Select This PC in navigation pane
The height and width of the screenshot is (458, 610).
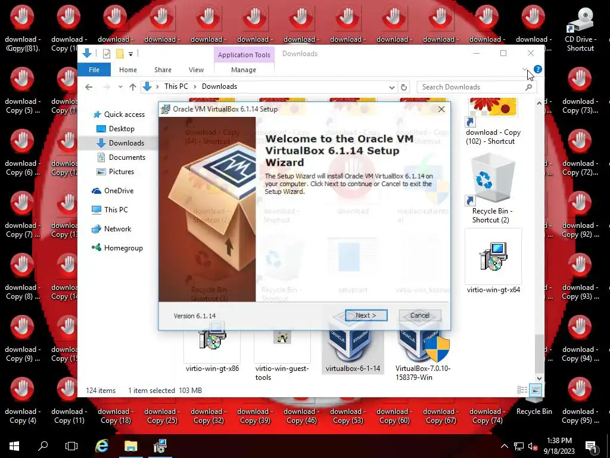(x=116, y=210)
